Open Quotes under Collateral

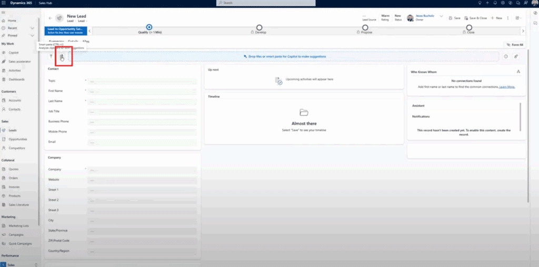point(13,169)
